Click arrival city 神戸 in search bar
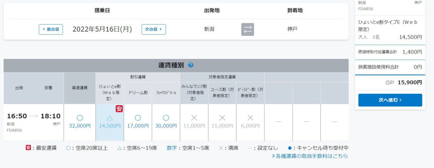The height and width of the screenshot is (168, 434). (292, 29)
